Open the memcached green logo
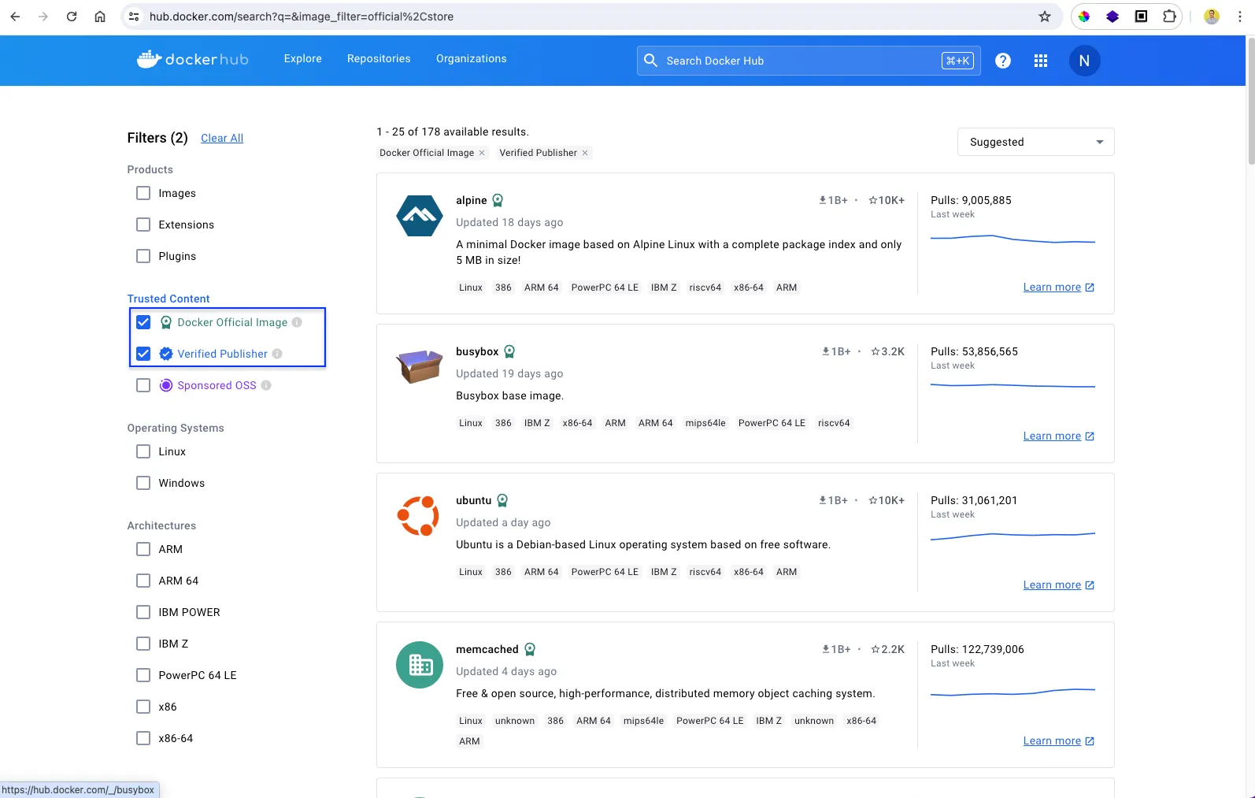The height and width of the screenshot is (798, 1255). (x=420, y=665)
